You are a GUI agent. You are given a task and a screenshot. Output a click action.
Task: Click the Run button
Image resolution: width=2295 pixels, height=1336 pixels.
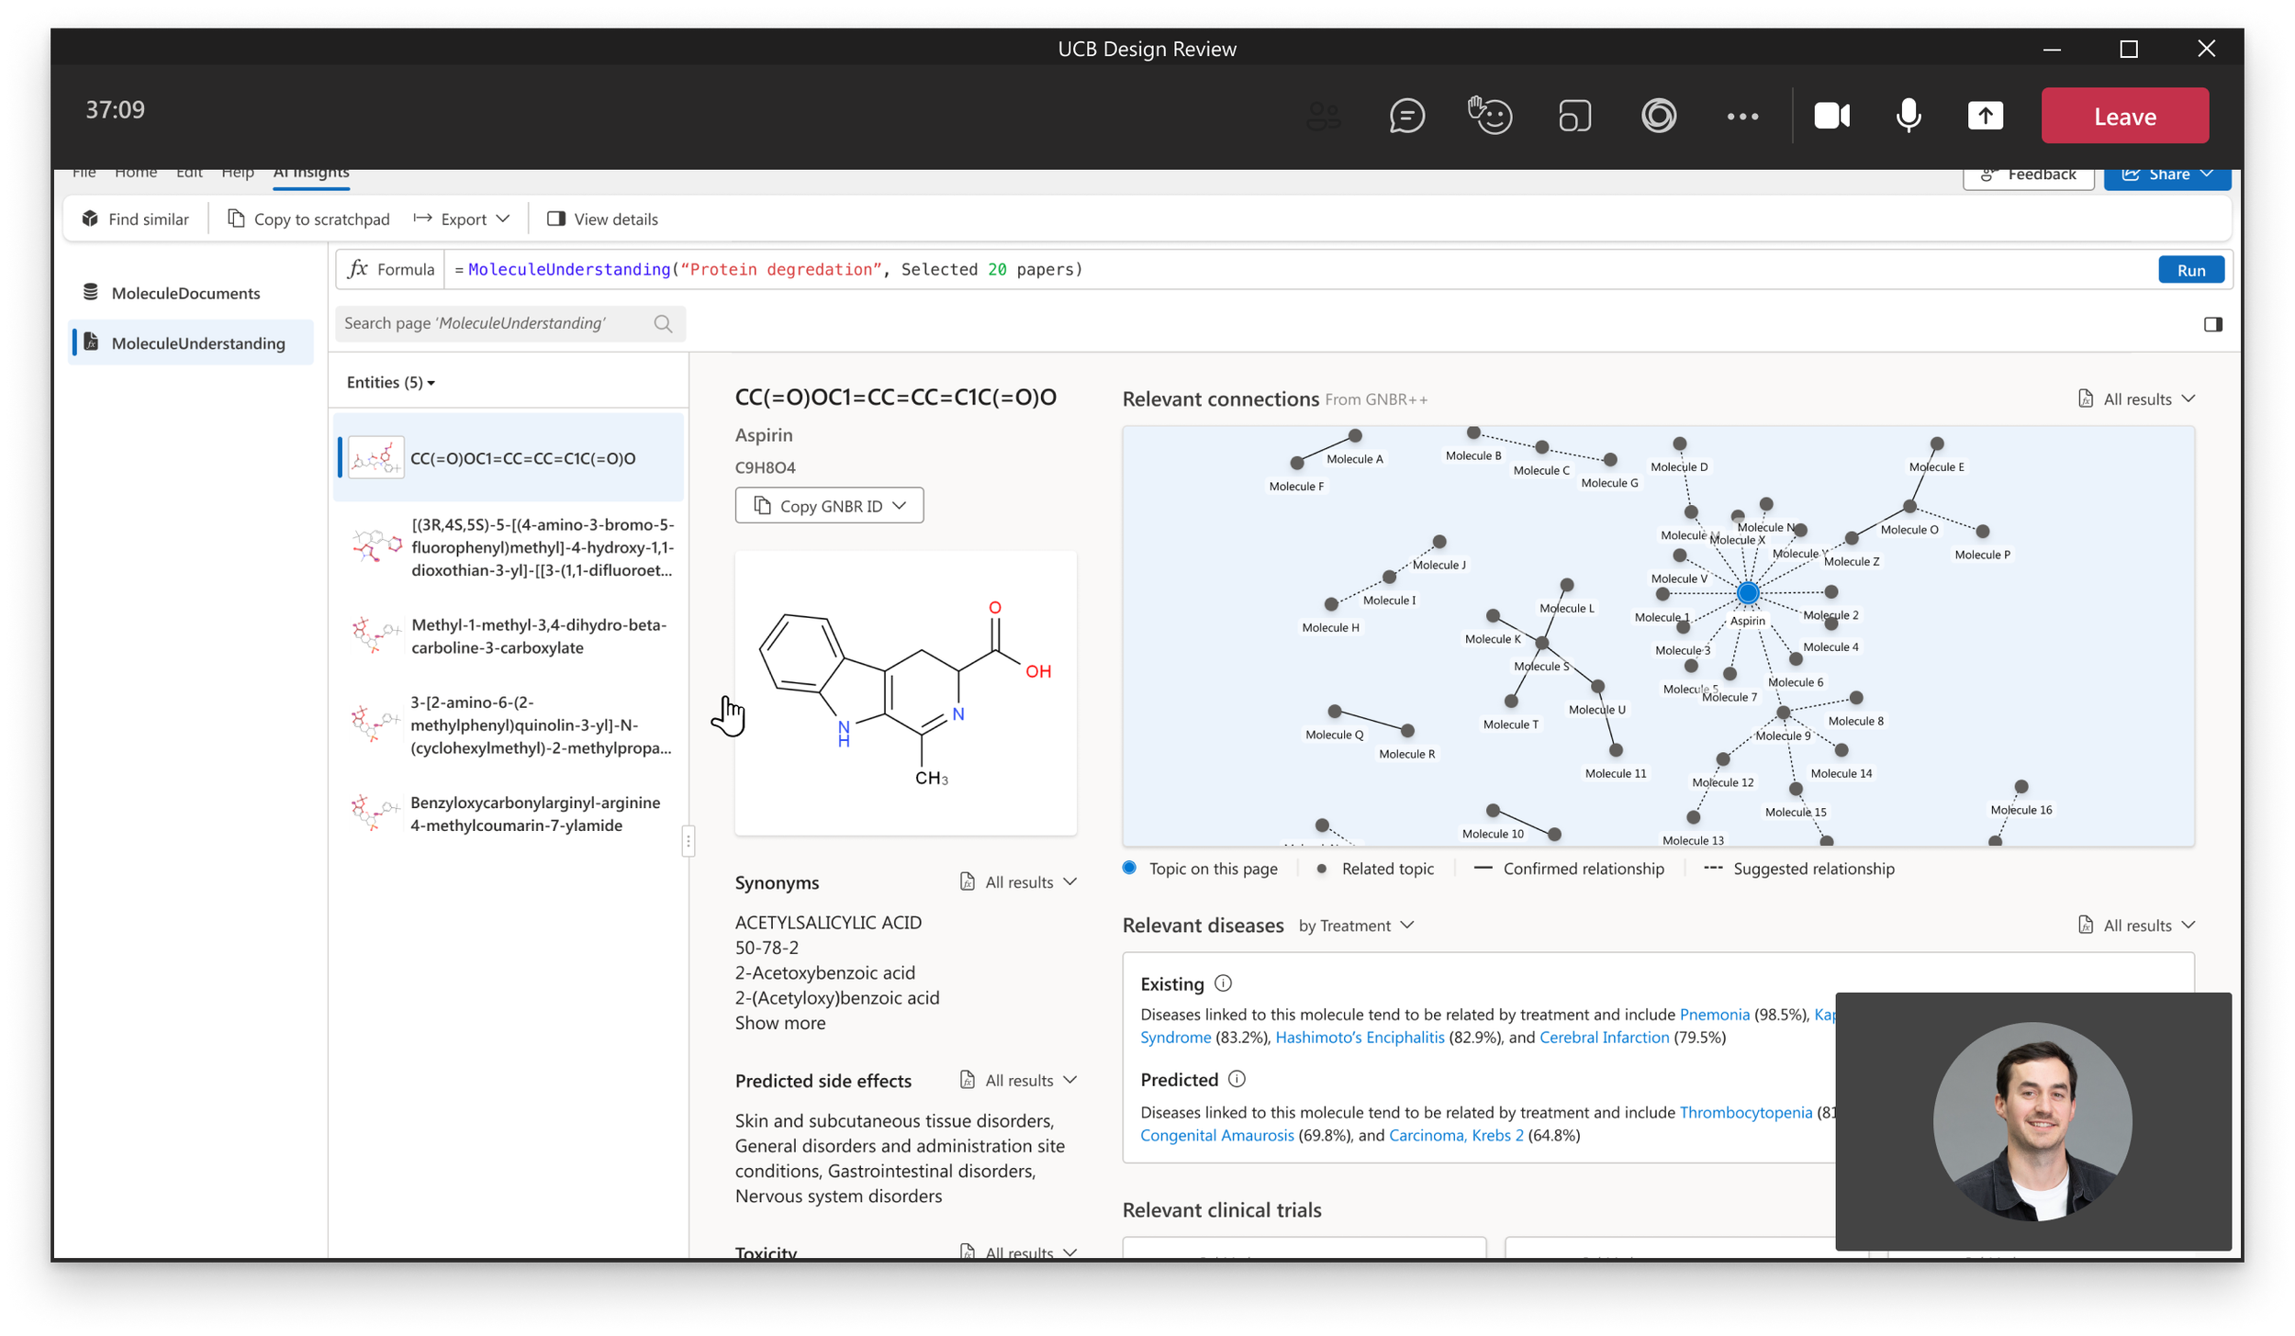(2189, 270)
